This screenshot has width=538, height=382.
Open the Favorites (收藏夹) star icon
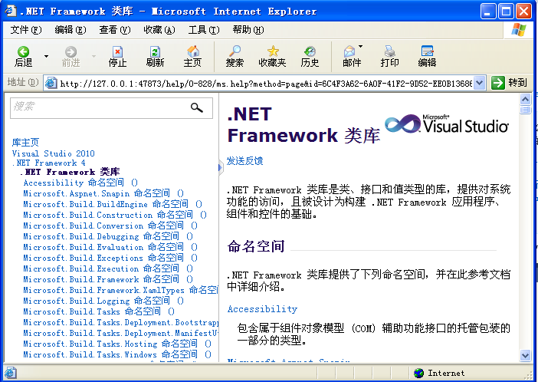coord(273,51)
